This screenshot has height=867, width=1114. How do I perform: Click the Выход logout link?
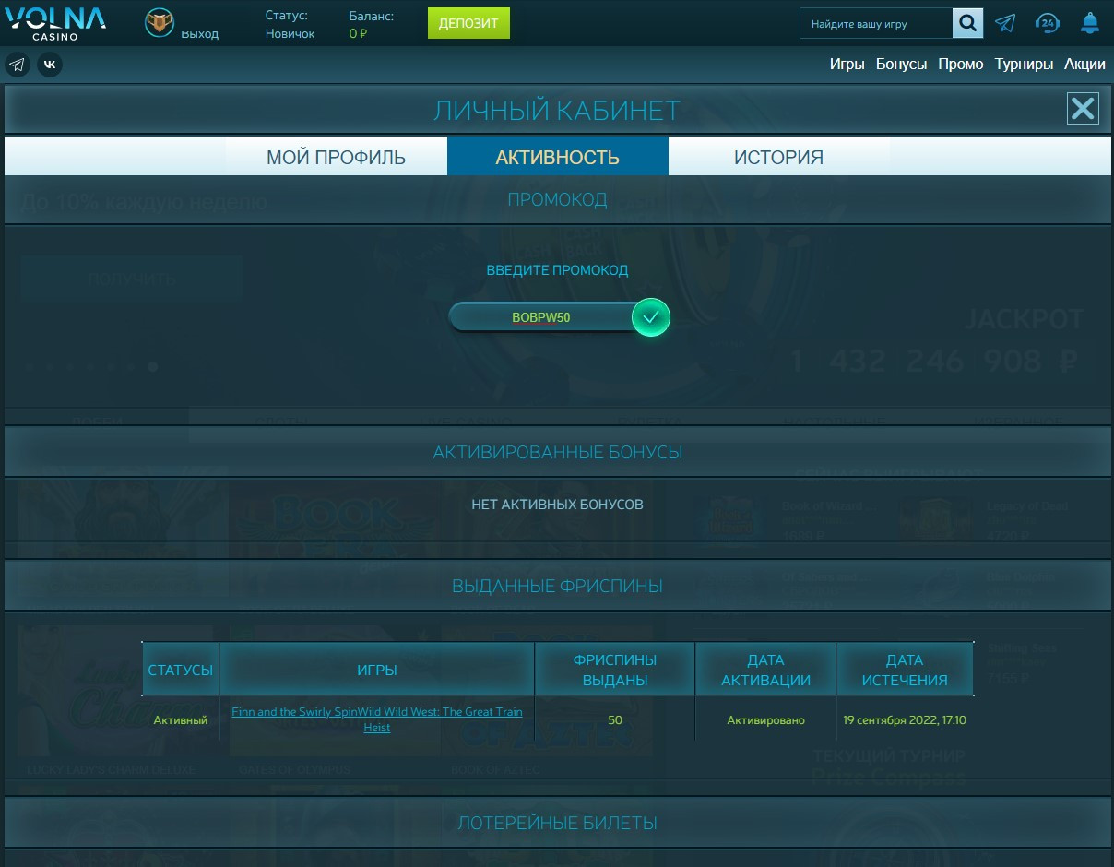[200, 34]
